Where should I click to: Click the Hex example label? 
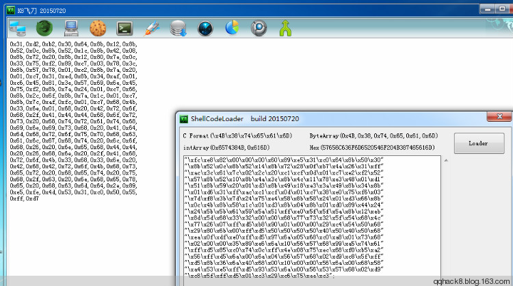pos(372,148)
